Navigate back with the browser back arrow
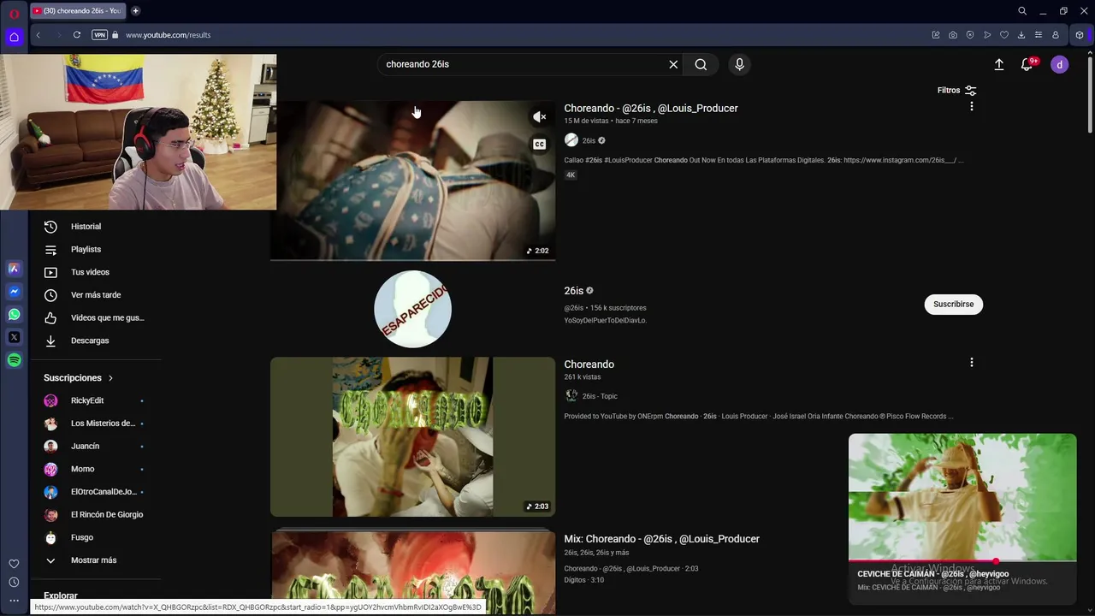The width and height of the screenshot is (1095, 616). point(38,35)
